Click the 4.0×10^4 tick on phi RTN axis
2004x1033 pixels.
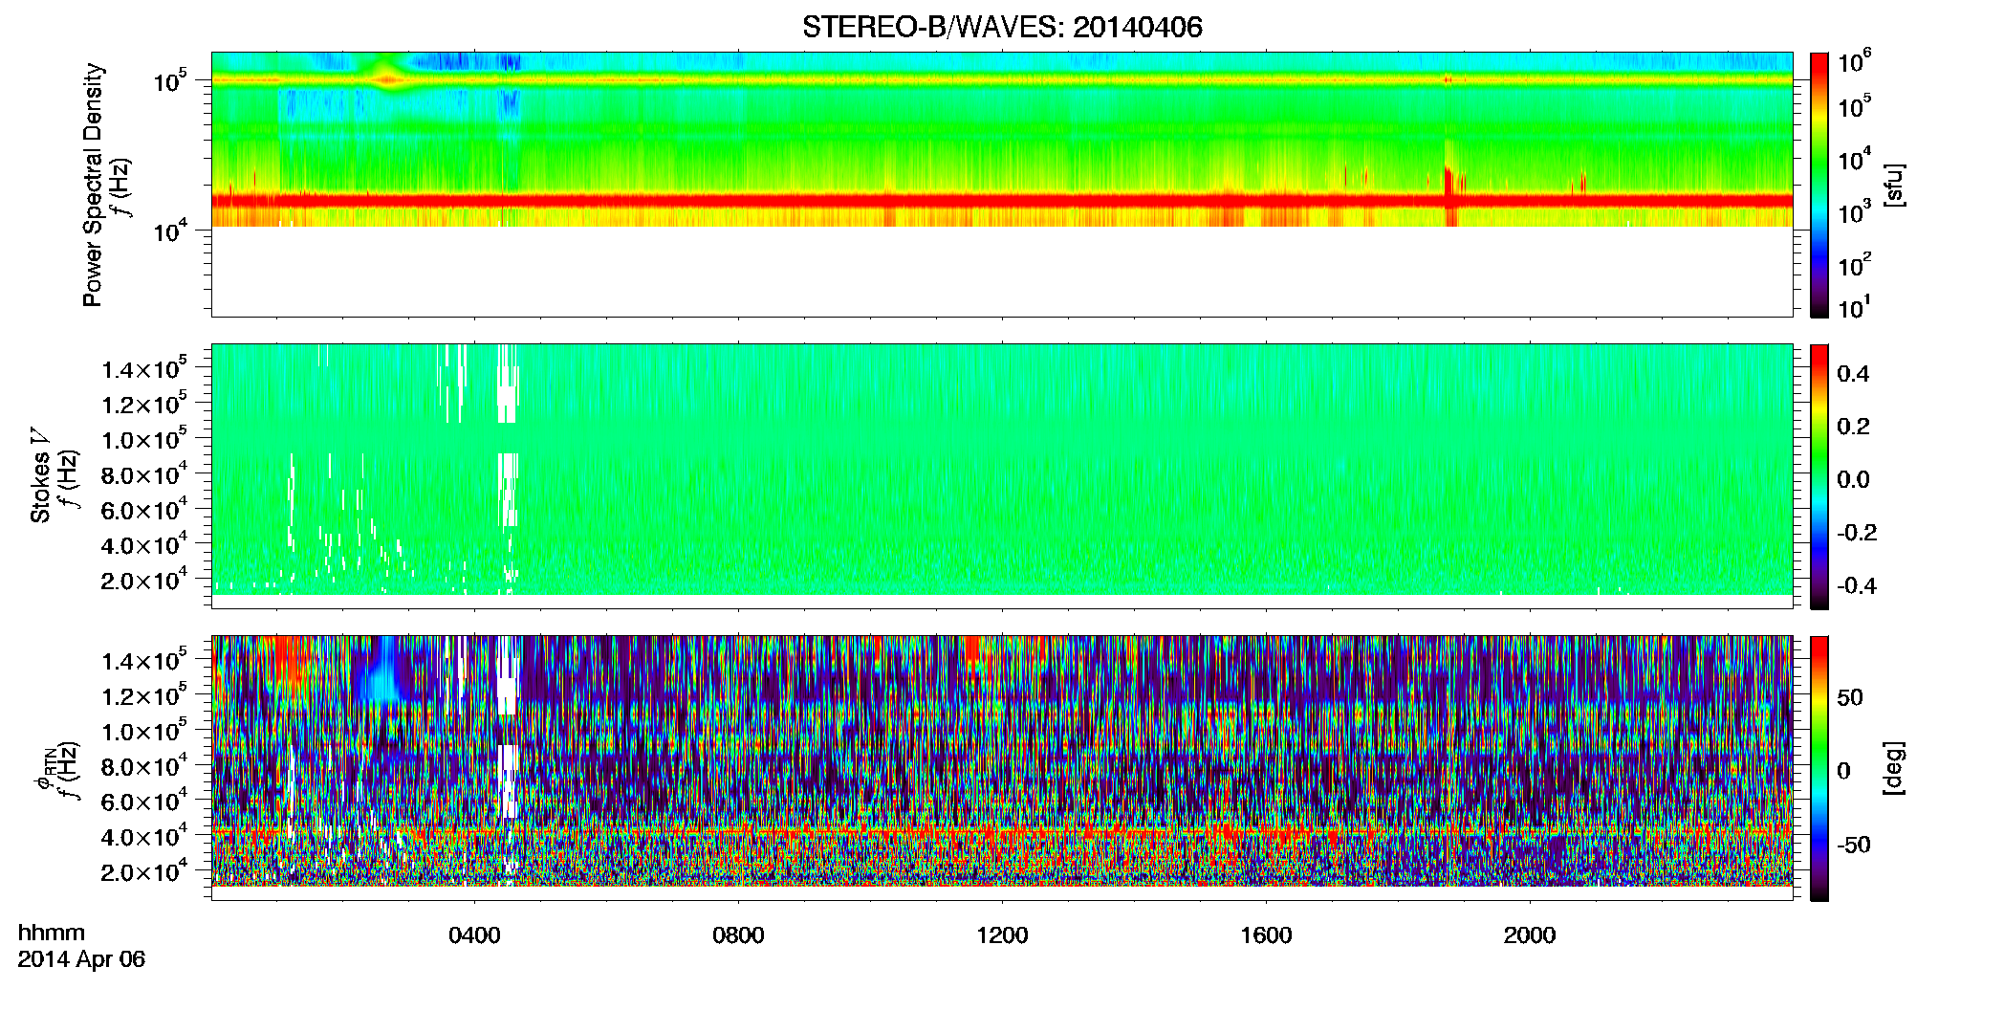click(x=144, y=836)
